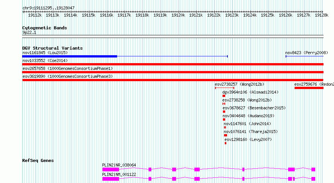Click the 19120k ruler label
The image size is (334, 183).
(178, 15)
